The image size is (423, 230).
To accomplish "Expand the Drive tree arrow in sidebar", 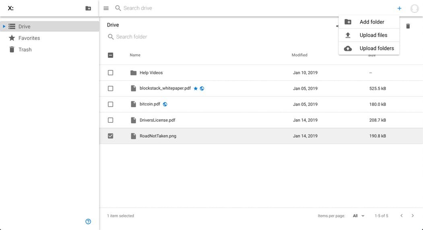I will [x=4, y=26].
